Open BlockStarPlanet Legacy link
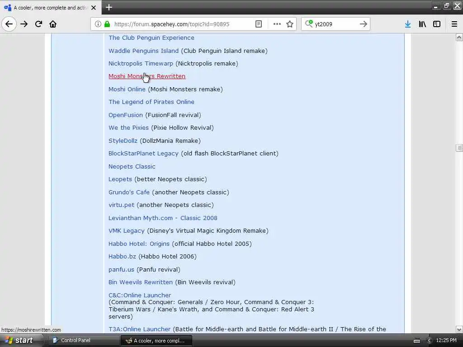The image size is (463, 347). coord(143,154)
